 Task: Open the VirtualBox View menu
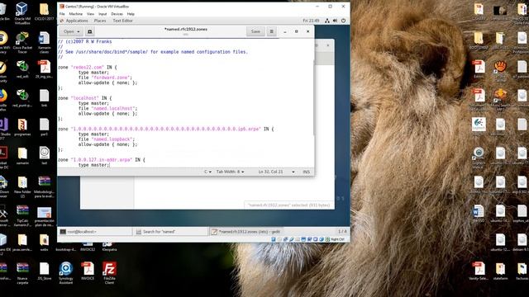[x=90, y=14]
